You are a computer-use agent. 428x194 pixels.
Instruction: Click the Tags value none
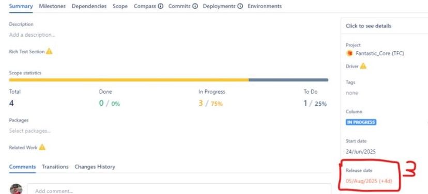pyautogui.click(x=352, y=93)
